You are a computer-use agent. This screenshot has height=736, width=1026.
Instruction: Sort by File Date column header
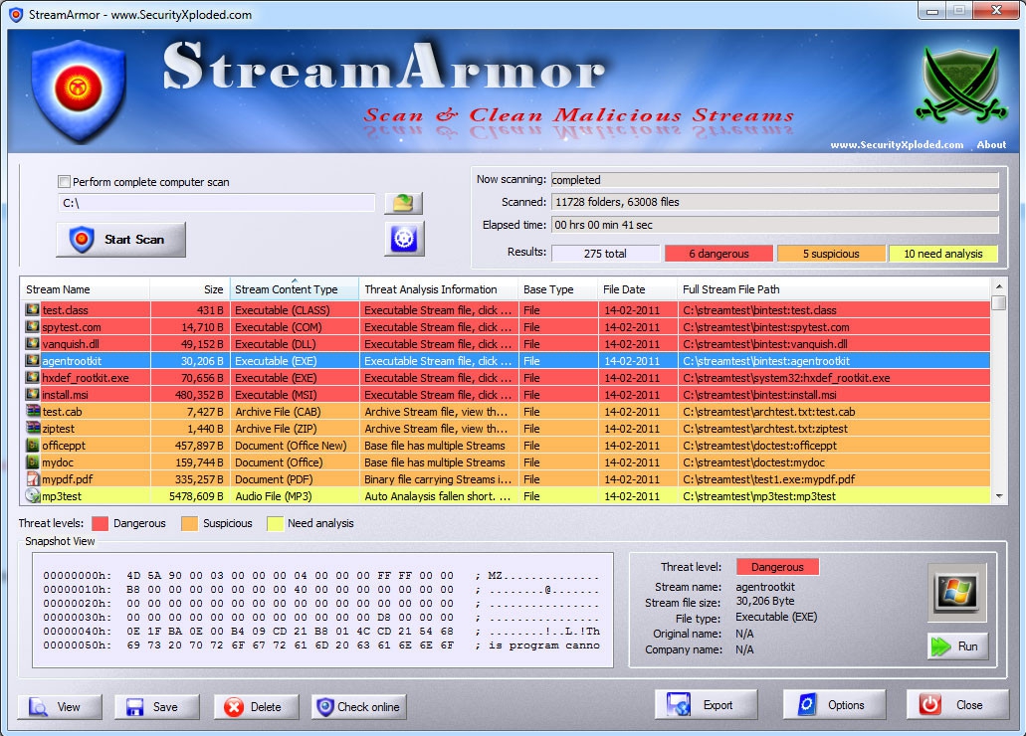(637, 289)
